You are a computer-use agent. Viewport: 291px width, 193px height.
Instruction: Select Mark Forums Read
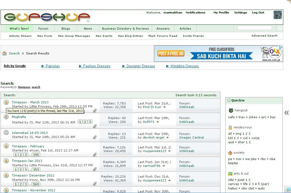point(163,36)
